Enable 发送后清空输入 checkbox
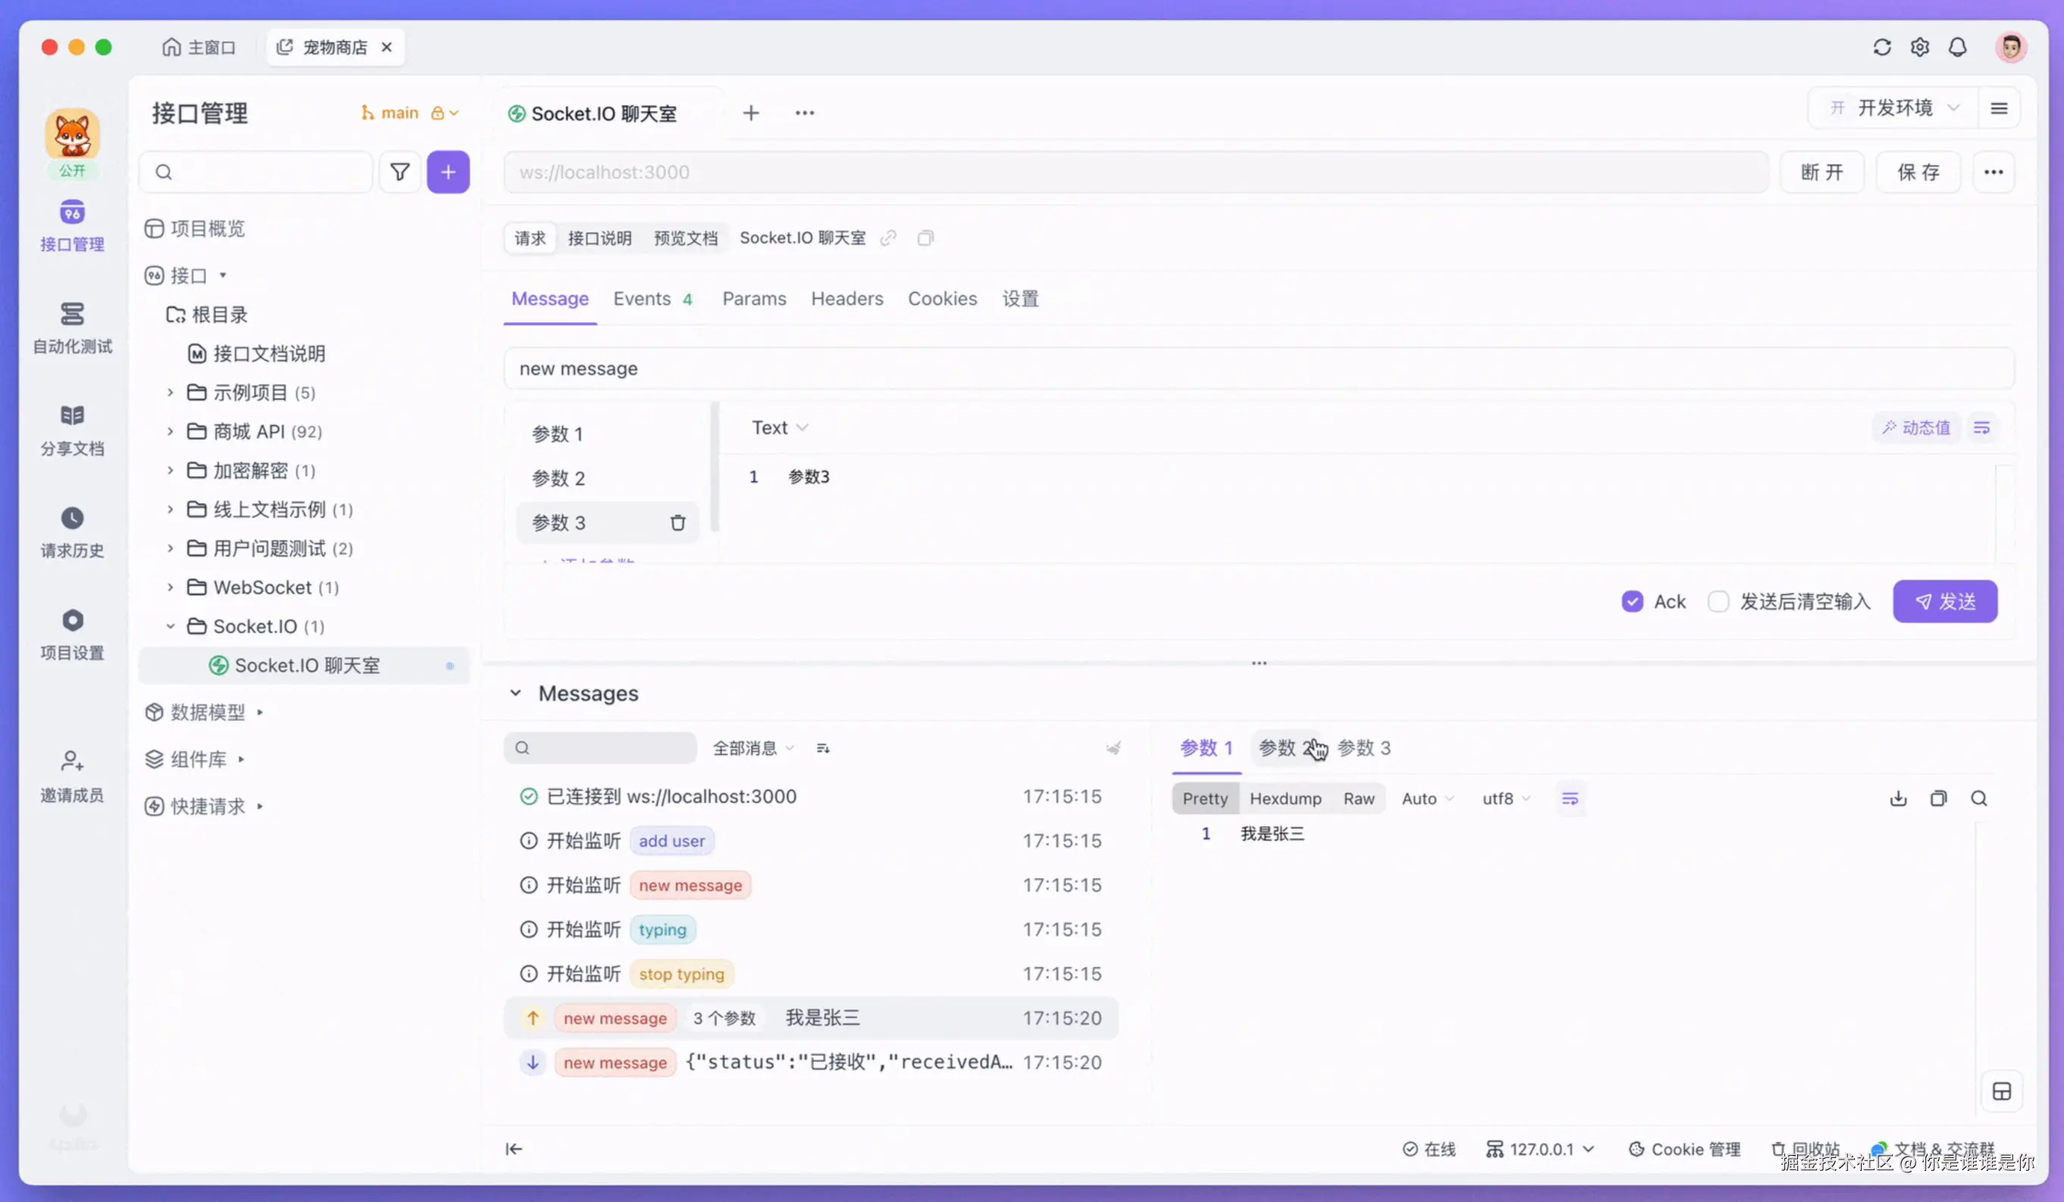 [1718, 602]
